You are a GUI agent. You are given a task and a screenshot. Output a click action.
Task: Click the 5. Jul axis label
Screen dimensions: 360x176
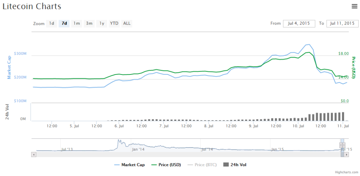tap(75, 126)
